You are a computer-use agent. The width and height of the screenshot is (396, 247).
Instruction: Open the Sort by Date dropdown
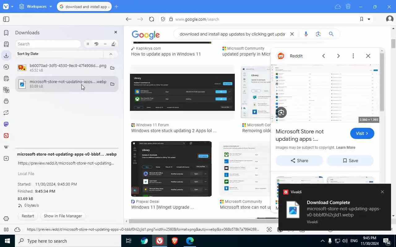point(59,54)
